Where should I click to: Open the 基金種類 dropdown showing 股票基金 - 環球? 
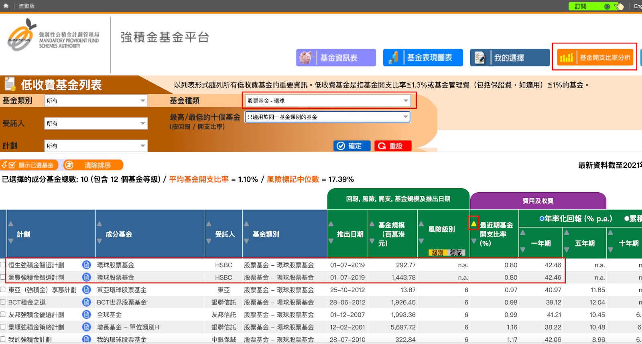click(x=328, y=101)
